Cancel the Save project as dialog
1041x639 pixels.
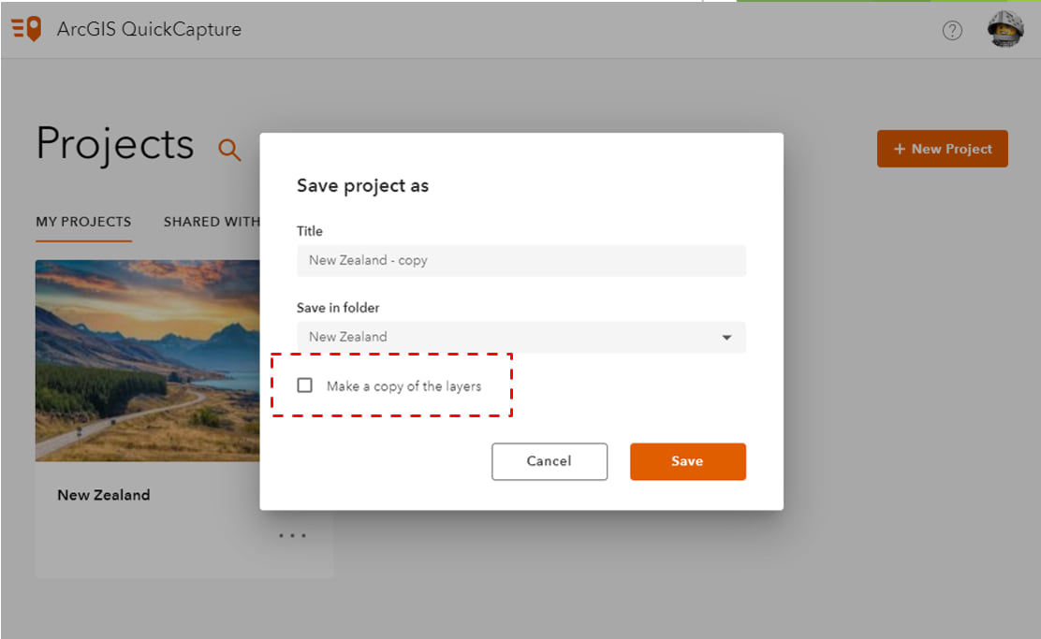pyautogui.click(x=550, y=461)
